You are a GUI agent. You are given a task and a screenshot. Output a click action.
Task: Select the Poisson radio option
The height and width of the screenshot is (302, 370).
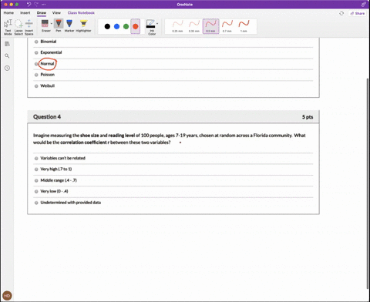36,75
